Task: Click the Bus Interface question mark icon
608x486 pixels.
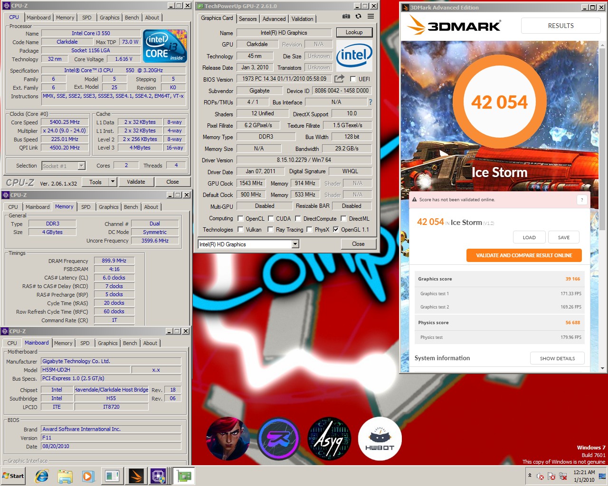Action: [370, 102]
